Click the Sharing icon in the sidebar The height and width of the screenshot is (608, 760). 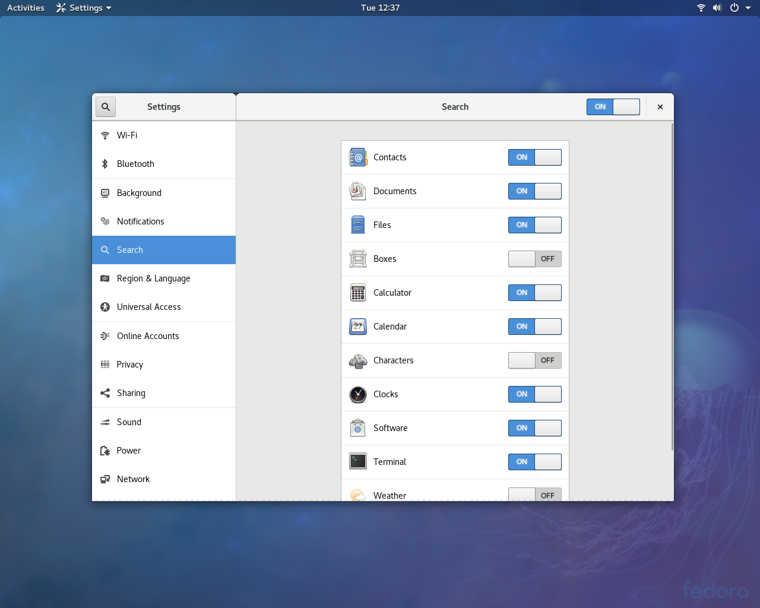click(105, 393)
